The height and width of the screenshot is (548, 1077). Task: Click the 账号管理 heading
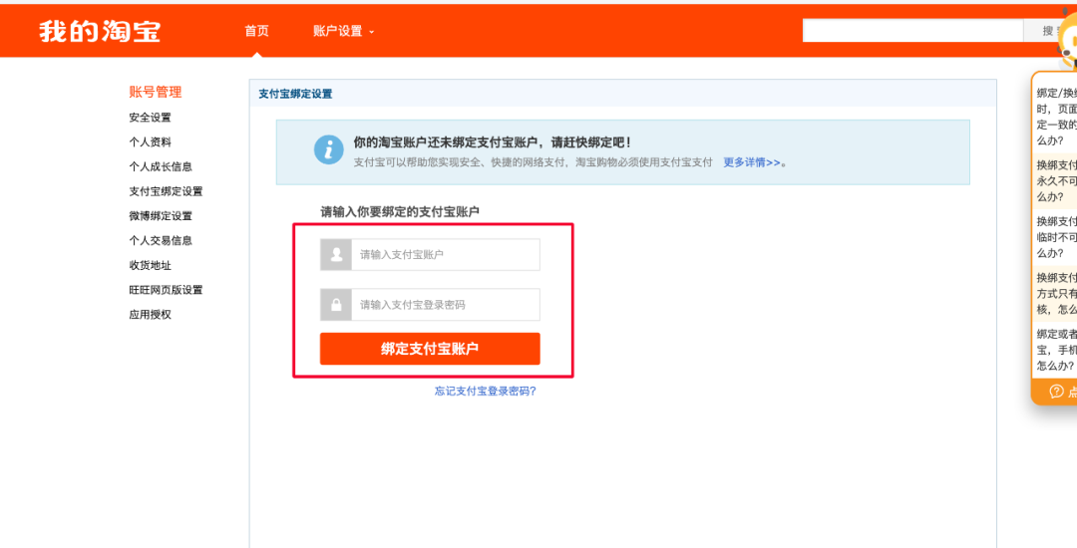tap(156, 92)
